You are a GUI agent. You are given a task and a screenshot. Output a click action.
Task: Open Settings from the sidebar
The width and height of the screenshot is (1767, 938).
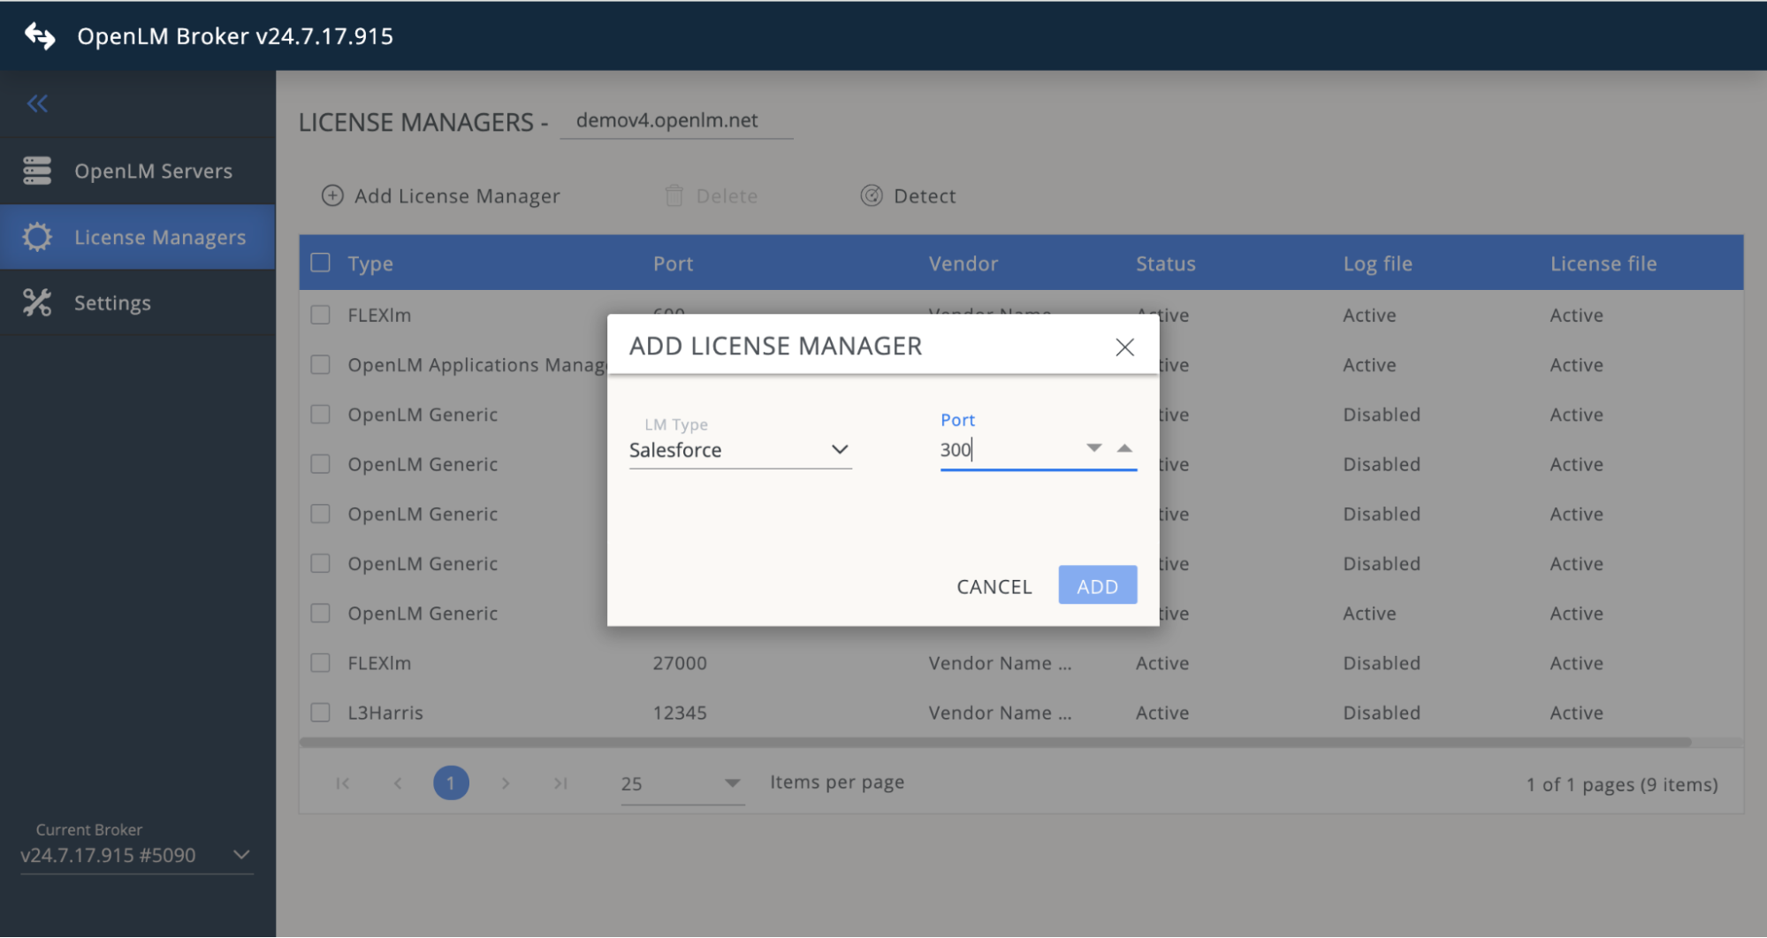tap(112, 302)
